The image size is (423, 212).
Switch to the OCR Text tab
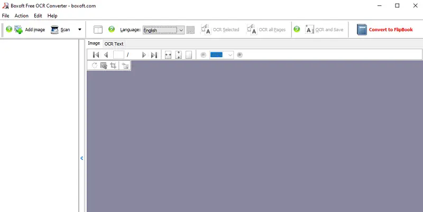(x=114, y=43)
